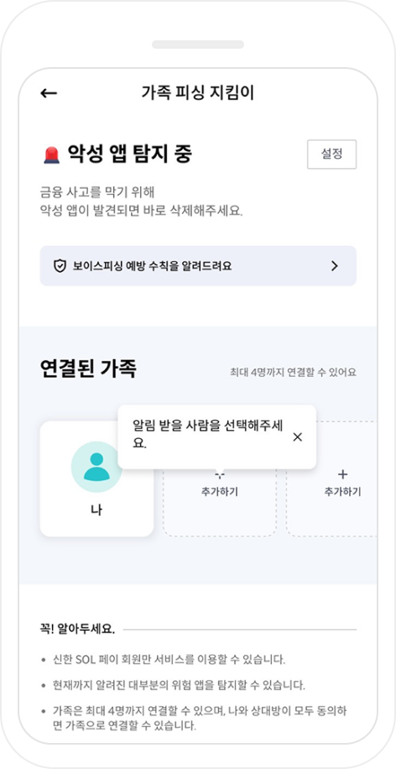Tap the 추가하기 label under the plus icon
The image size is (396, 769).
coord(342,492)
